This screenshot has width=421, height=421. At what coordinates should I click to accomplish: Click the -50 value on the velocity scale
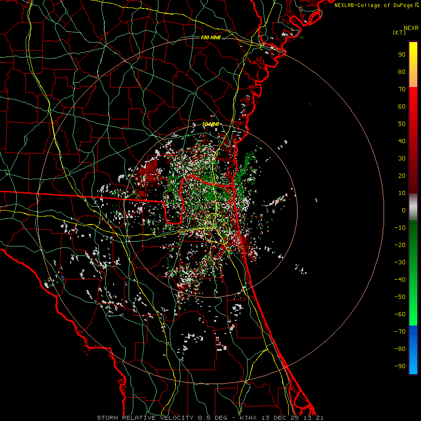tap(400, 297)
